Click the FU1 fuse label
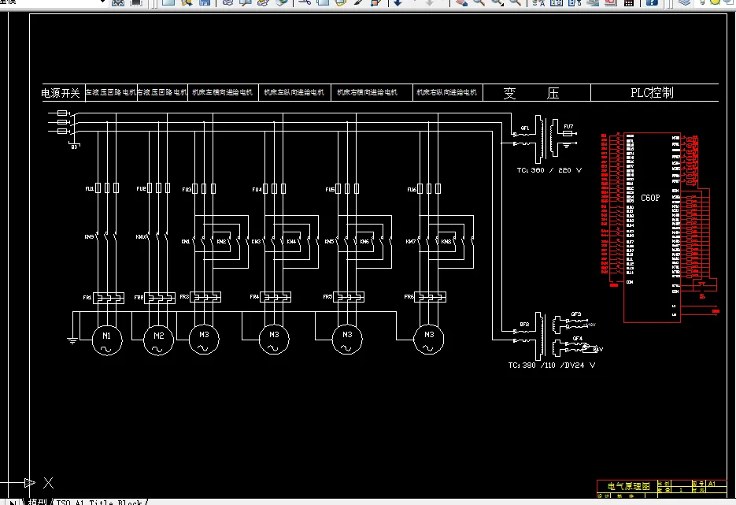The width and height of the screenshot is (736, 505). tap(89, 189)
